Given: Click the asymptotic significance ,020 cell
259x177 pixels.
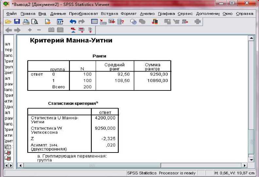Looking at the screenshot, I should (x=111, y=145).
